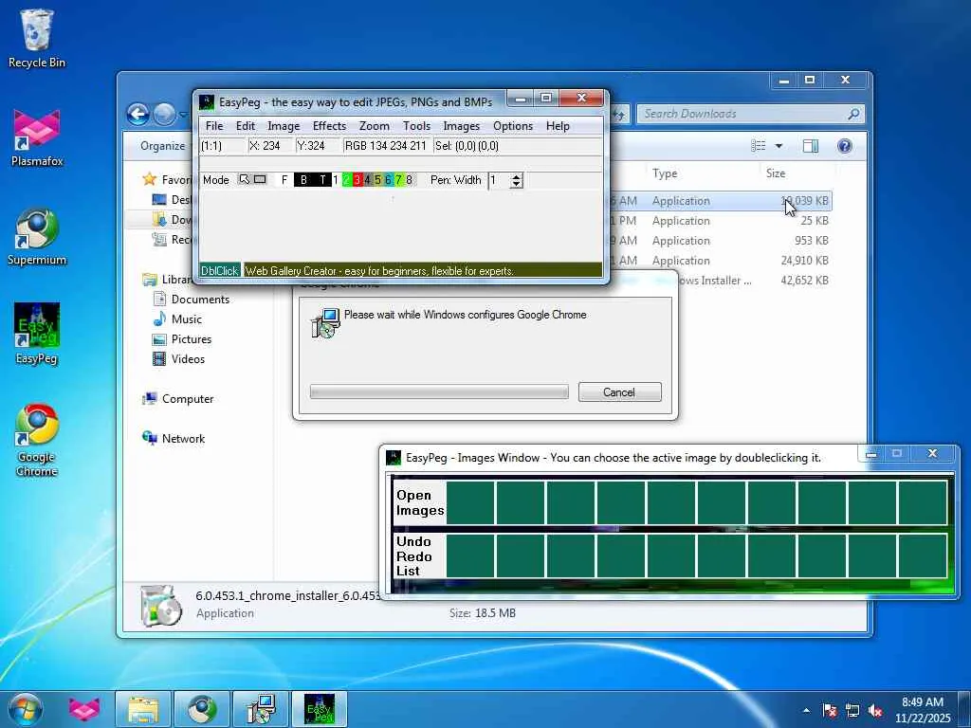971x728 pixels.
Task: Switch to EasyPeg in the taskbar
Action: [320, 709]
